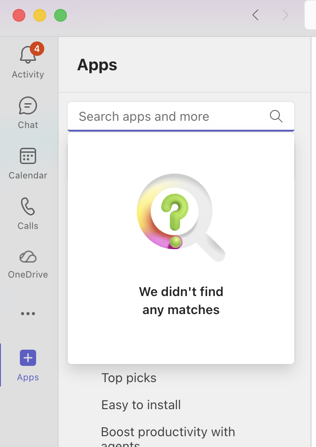Image resolution: width=316 pixels, height=447 pixels.
Task: Click the Apps page heading
Action: [x=97, y=65]
